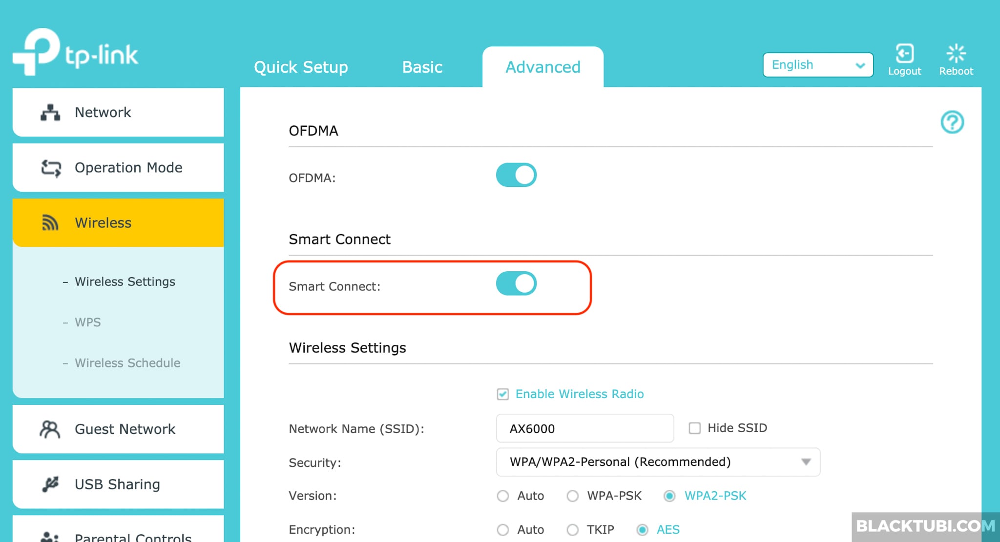
Task: Click the help question mark icon
Action: (x=953, y=122)
